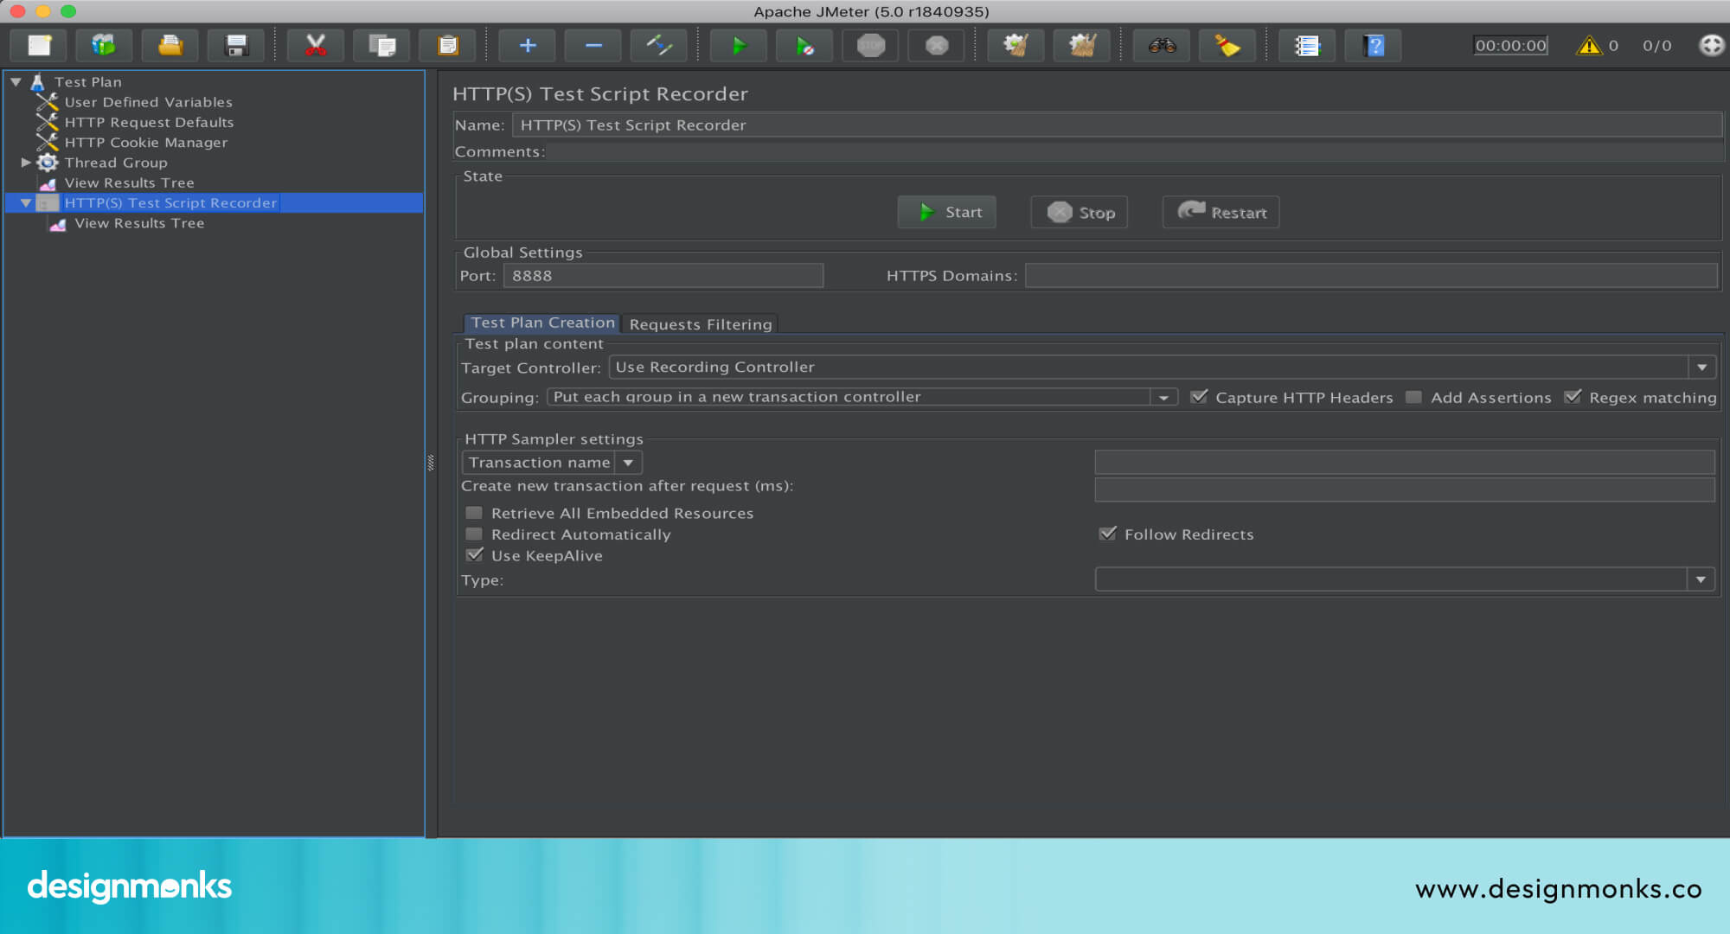
Task: Click the Stop test octagon icon
Action: [870, 45]
